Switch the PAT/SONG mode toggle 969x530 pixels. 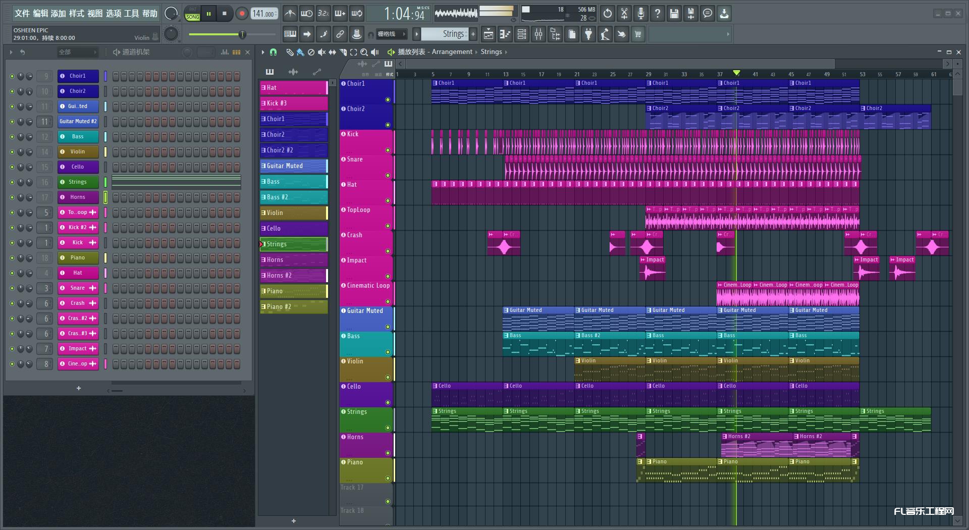[x=192, y=14]
